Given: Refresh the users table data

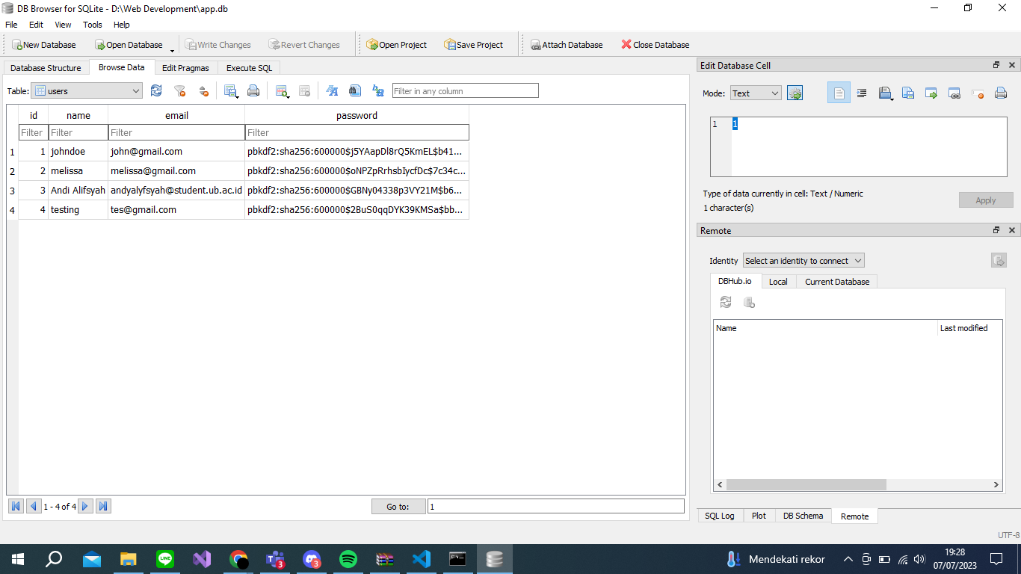Looking at the screenshot, I should point(156,90).
